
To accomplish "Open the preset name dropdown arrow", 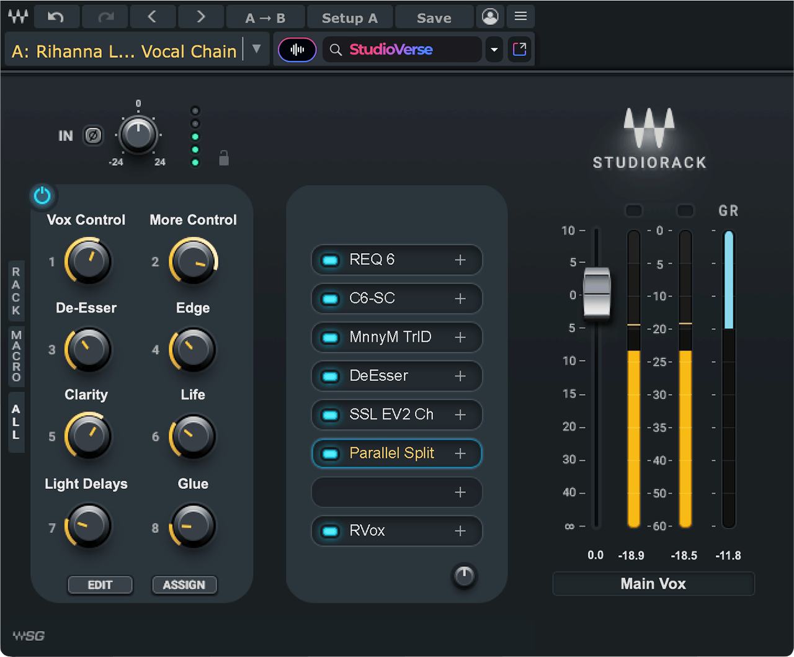I will point(256,50).
